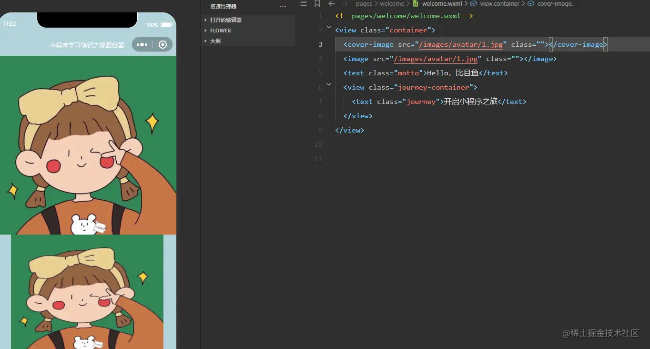
Task: Click the 开启小程序之旅 text in code
Action: pyautogui.click(x=471, y=102)
